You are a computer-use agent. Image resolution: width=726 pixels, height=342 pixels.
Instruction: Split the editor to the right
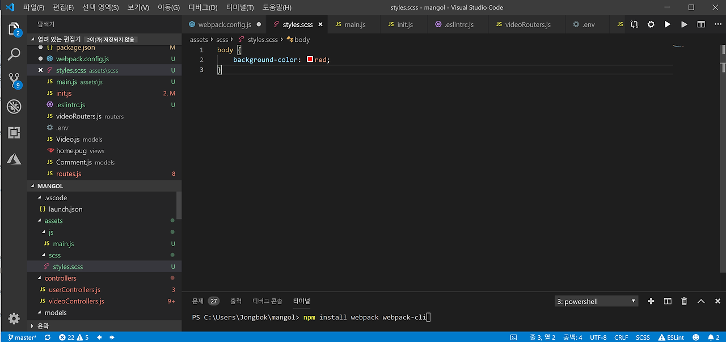701,24
